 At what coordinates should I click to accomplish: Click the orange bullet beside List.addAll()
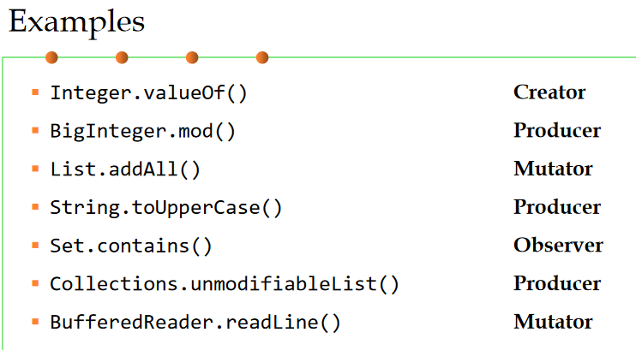(x=36, y=168)
